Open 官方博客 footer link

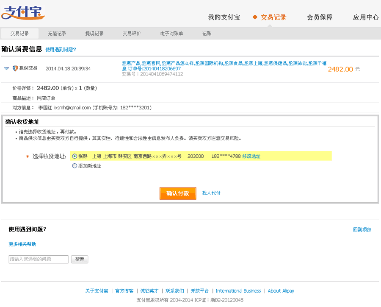point(124,291)
